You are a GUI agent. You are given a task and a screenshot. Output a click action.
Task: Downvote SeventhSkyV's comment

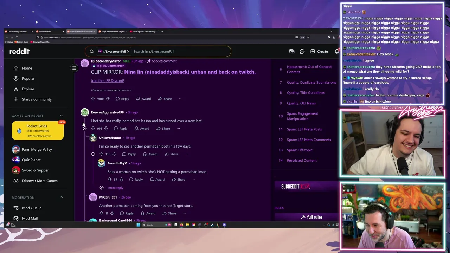pyautogui.click(x=121, y=180)
